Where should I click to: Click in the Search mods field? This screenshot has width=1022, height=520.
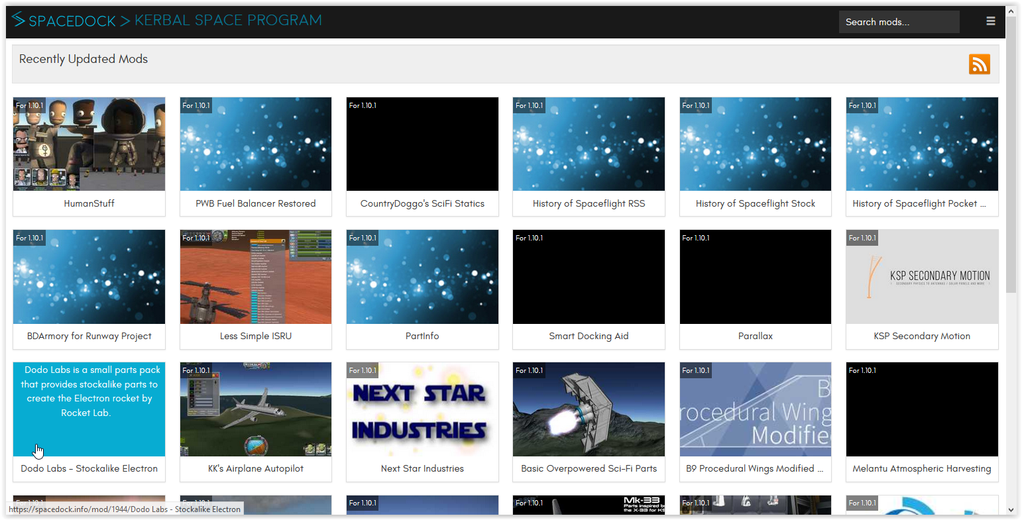tap(899, 22)
